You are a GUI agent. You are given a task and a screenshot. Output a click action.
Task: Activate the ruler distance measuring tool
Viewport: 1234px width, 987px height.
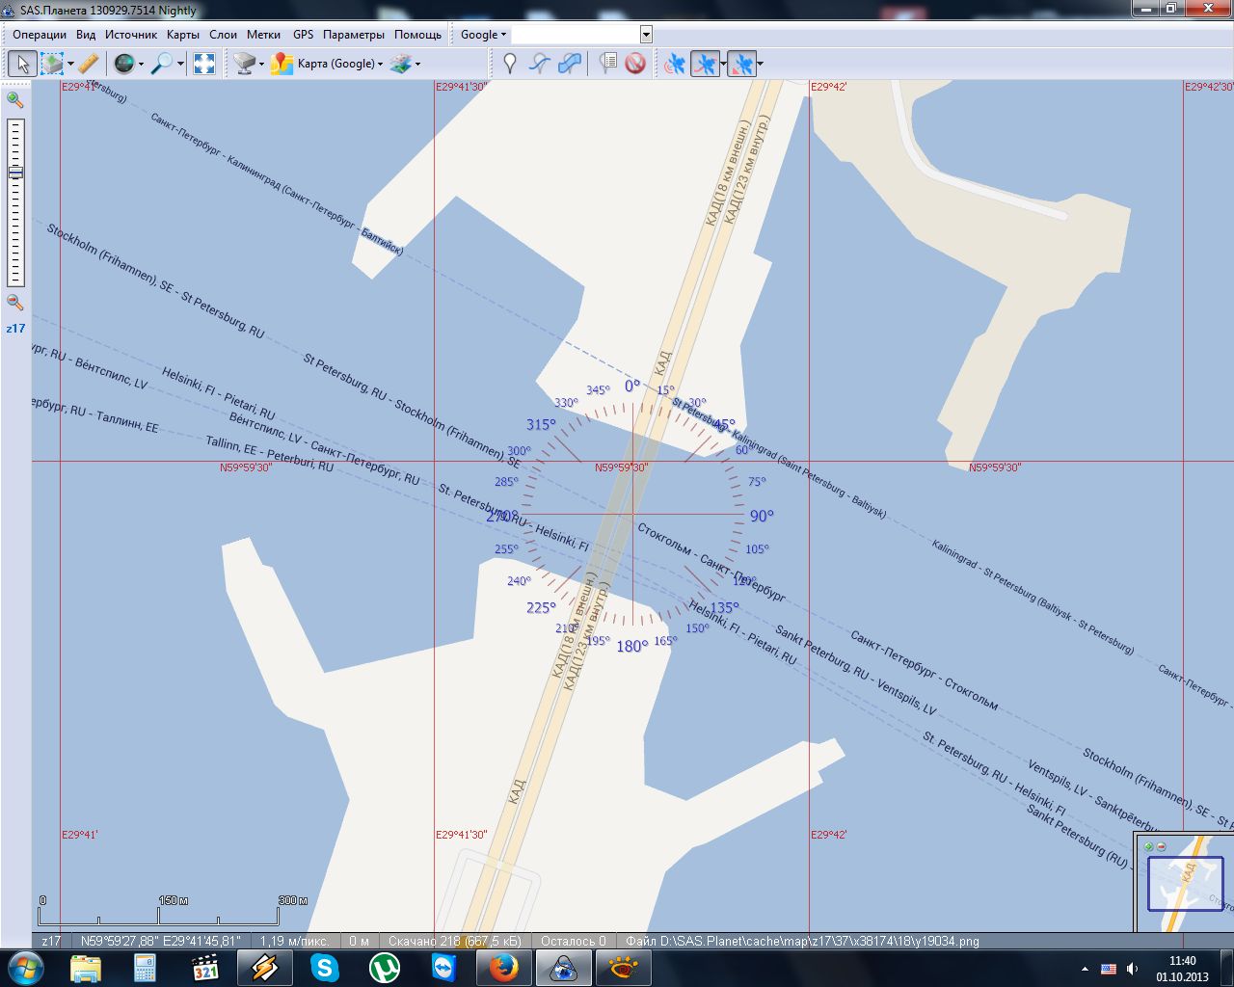point(88,64)
